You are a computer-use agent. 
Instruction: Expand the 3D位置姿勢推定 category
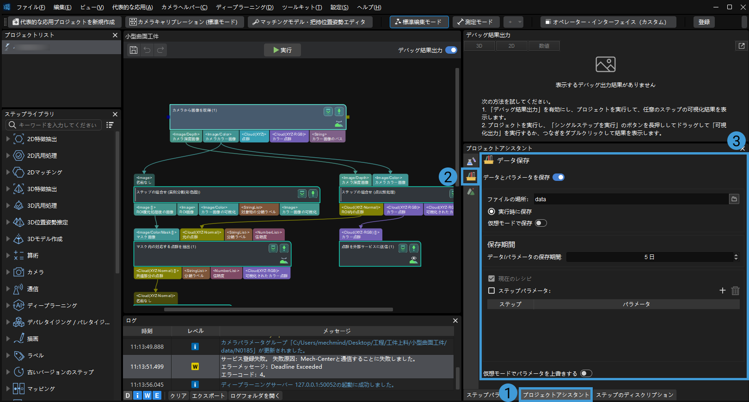pyautogui.click(x=8, y=222)
